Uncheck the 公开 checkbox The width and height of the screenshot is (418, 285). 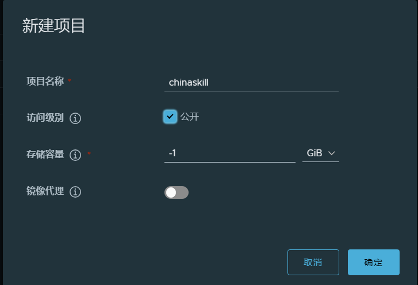[x=170, y=117]
